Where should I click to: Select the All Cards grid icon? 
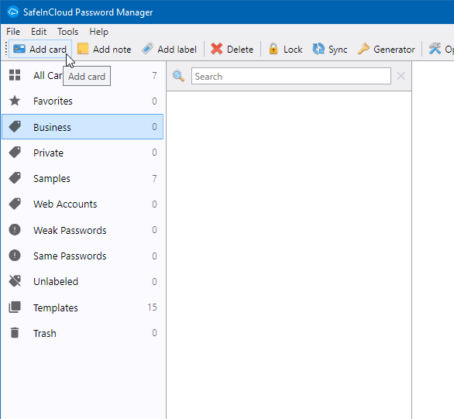[x=15, y=75]
